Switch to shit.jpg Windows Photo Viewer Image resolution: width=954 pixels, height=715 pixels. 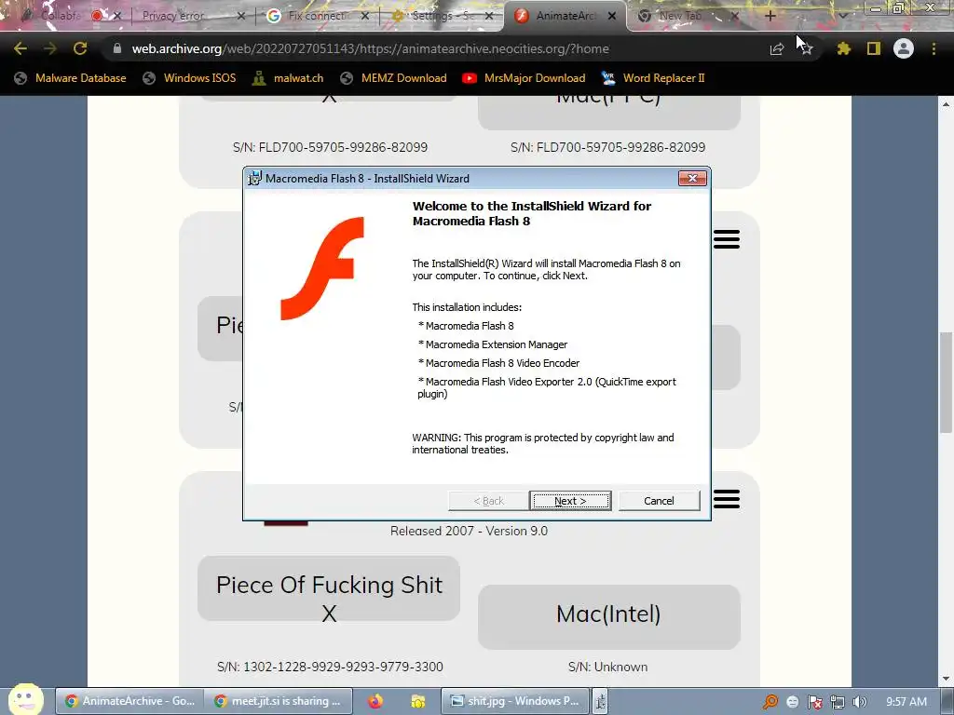514,701
